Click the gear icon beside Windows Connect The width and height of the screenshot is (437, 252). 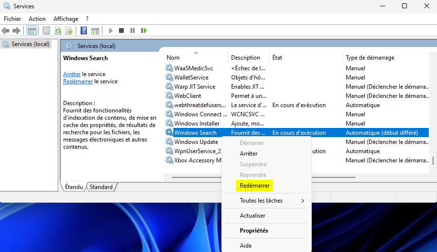click(x=169, y=114)
